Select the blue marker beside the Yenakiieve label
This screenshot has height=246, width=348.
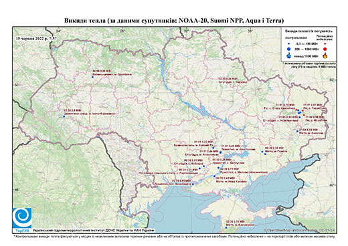tap(297, 131)
